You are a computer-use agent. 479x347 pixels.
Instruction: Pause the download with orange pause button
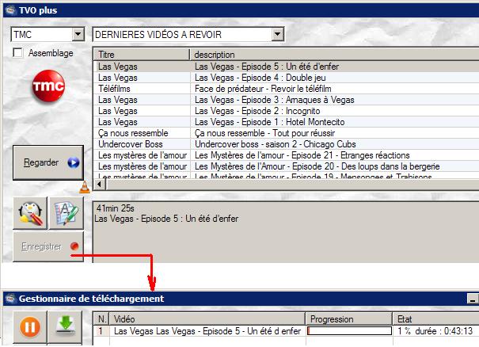pos(31,326)
